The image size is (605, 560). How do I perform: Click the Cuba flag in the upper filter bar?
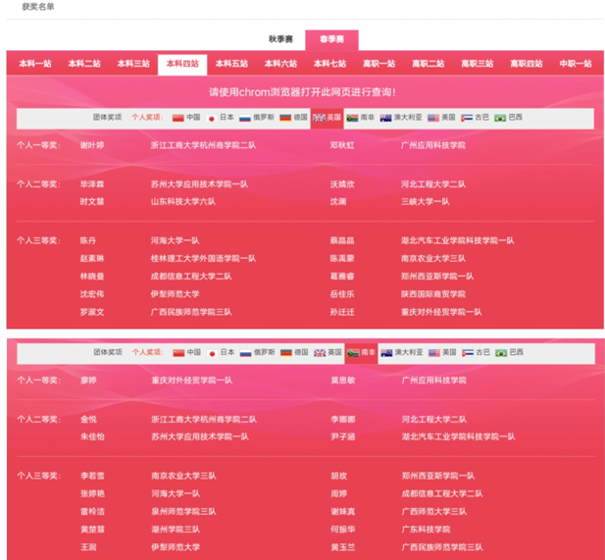point(467,118)
